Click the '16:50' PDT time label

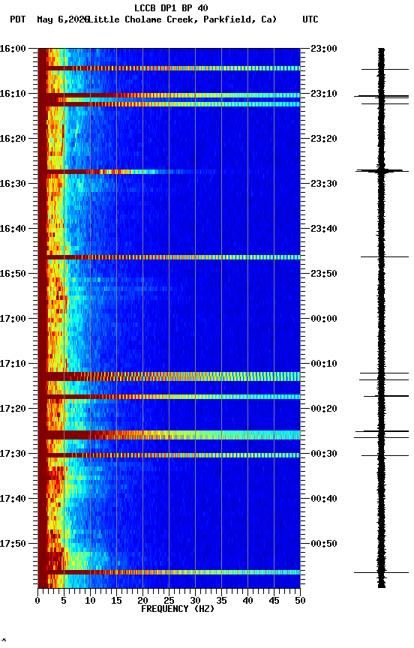(x=13, y=274)
